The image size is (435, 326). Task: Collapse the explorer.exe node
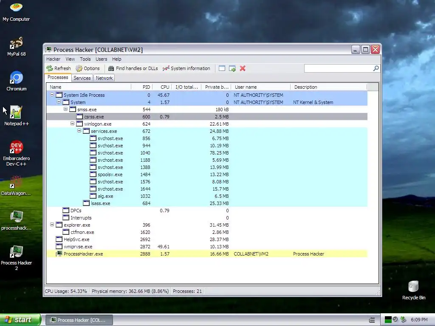52,225
